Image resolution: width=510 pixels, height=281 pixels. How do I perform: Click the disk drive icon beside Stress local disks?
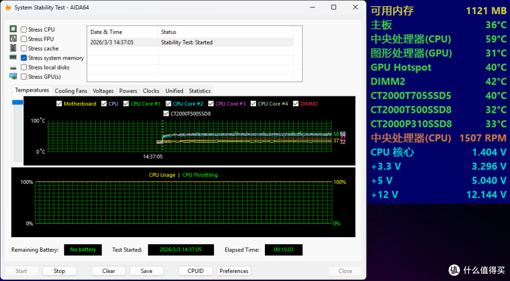pyautogui.click(x=13, y=68)
